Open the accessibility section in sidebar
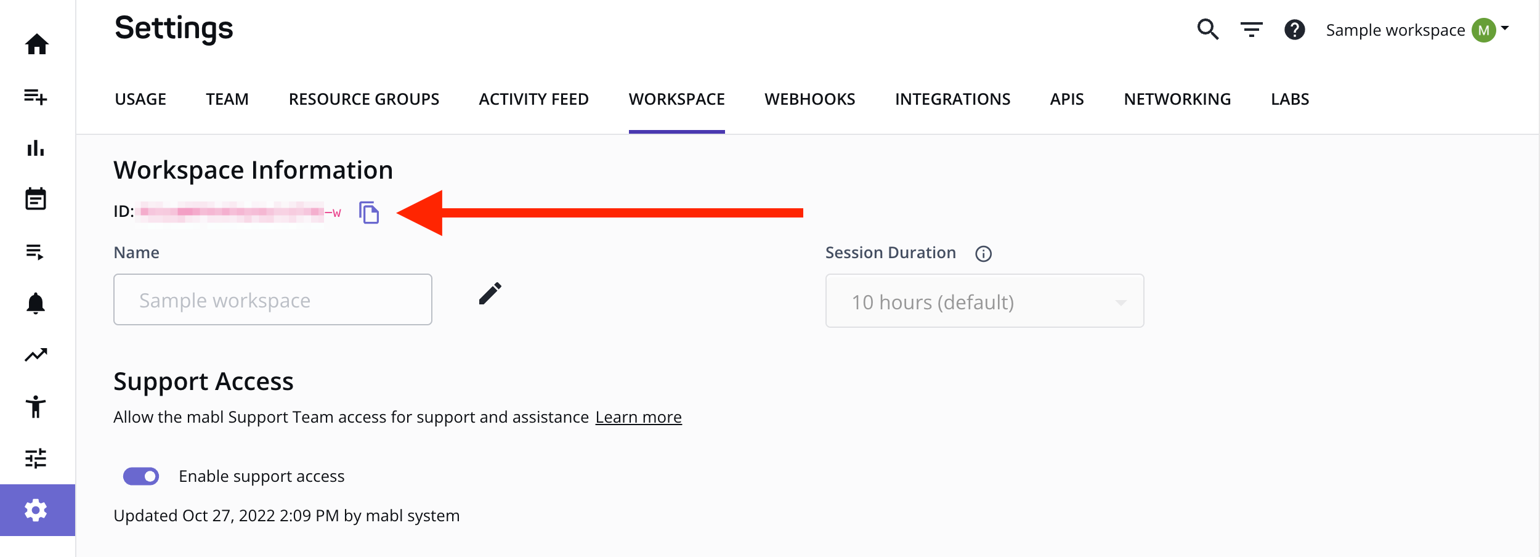The image size is (1540, 557). 37,407
